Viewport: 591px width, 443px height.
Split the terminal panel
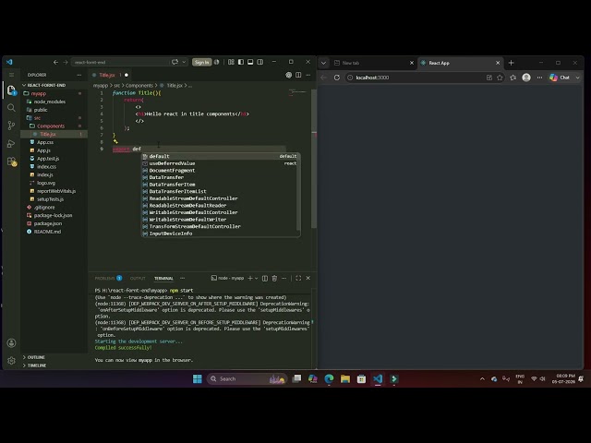(265, 278)
